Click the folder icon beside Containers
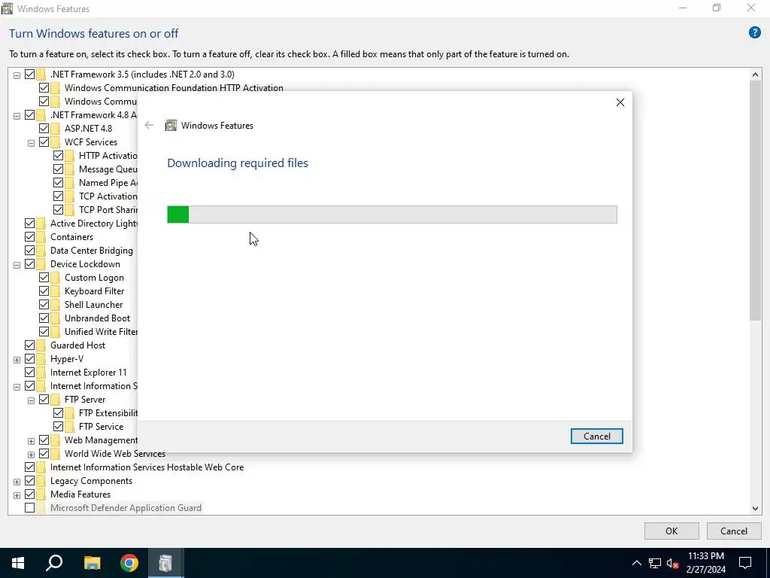The width and height of the screenshot is (770, 578). coord(41,237)
